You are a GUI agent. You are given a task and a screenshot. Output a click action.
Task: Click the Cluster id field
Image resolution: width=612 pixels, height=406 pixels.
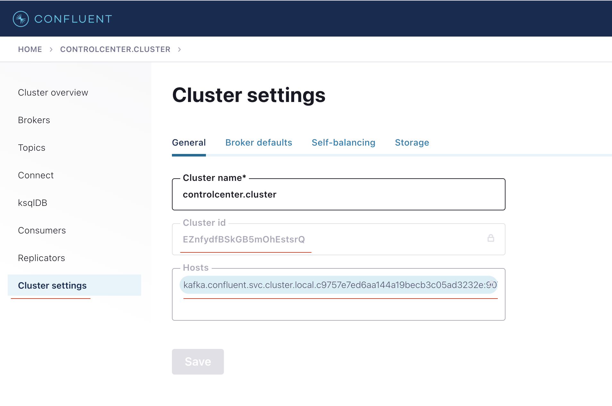pyautogui.click(x=339, y=239)
